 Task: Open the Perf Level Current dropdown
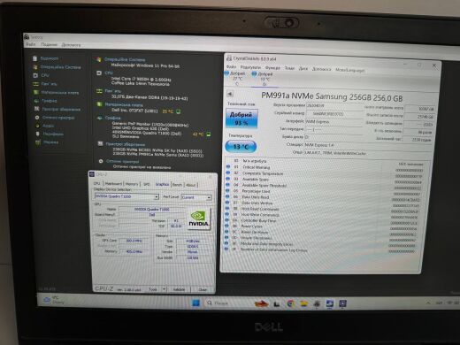click(196, 197)
